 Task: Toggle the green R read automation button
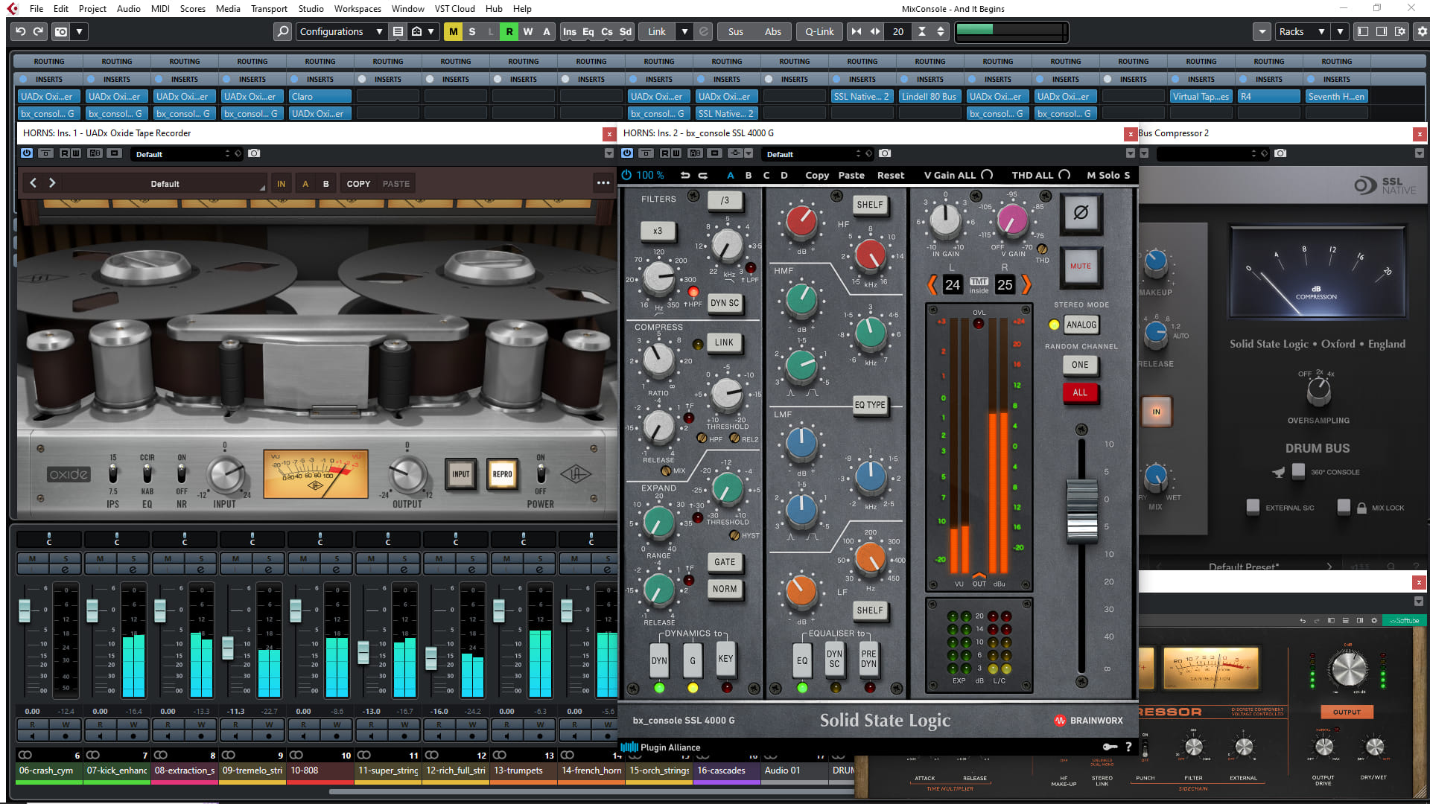pos(509,31)
